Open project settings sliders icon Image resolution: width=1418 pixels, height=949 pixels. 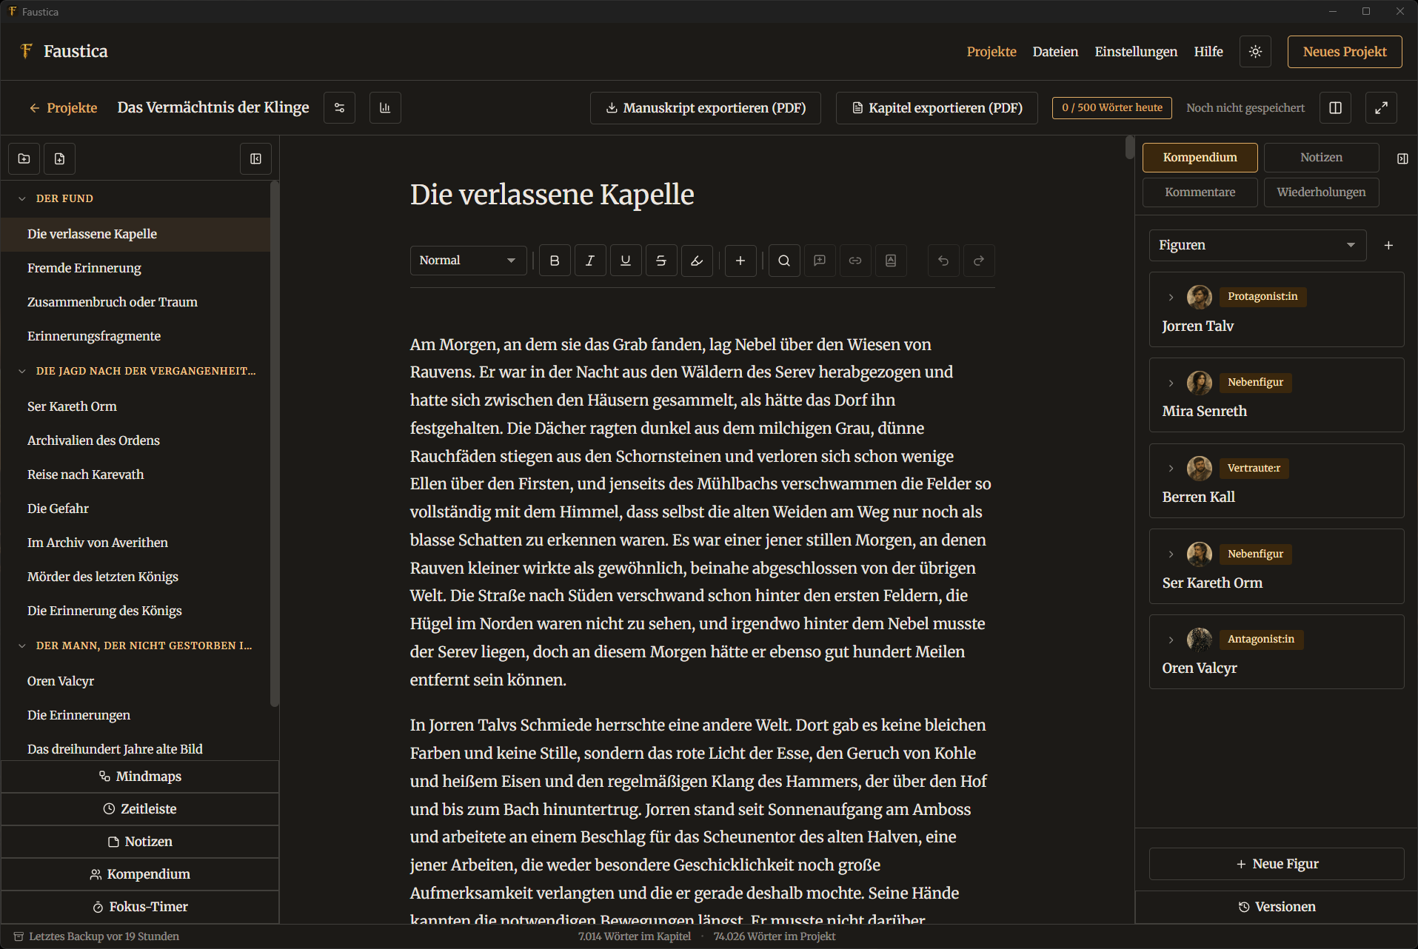339,108
